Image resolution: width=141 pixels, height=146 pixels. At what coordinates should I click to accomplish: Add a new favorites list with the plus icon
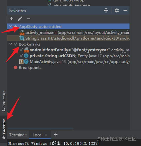(x=11, y=19)
